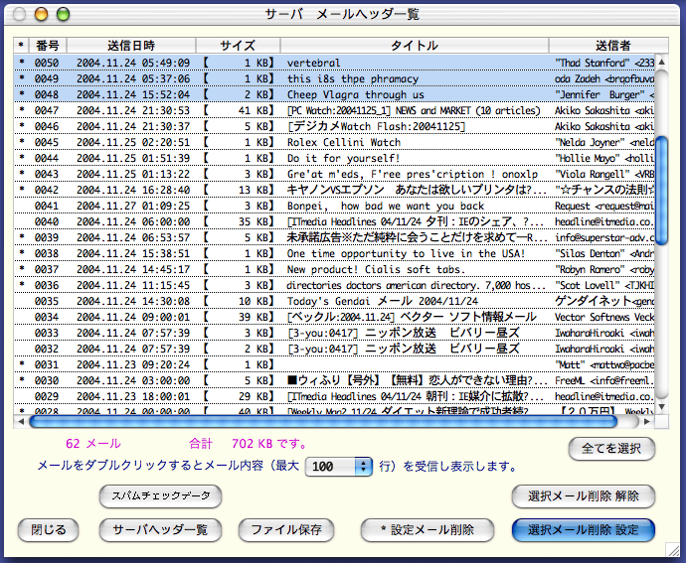The image size is (686, 563).
Task: Click sender 'Thad Stanford' in row 0050
Action: [593, 63]
